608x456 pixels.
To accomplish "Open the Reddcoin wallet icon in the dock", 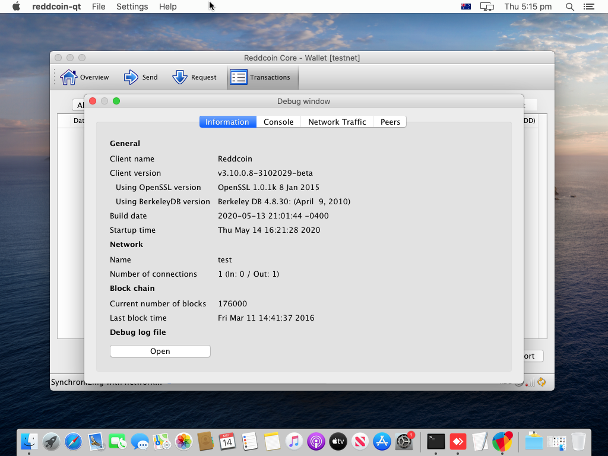I will (502, 442).
